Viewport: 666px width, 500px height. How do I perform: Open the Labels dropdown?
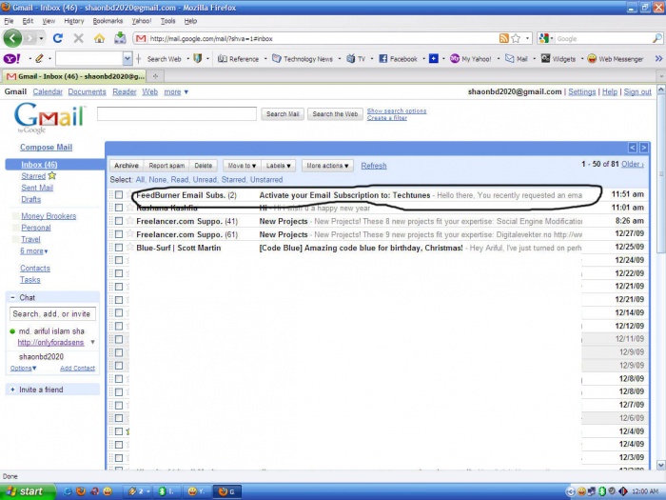pyautogui.click(x=278, y=166)
